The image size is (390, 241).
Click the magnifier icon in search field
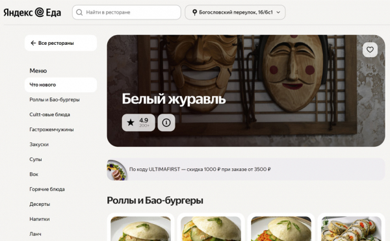tap(79, 12)
